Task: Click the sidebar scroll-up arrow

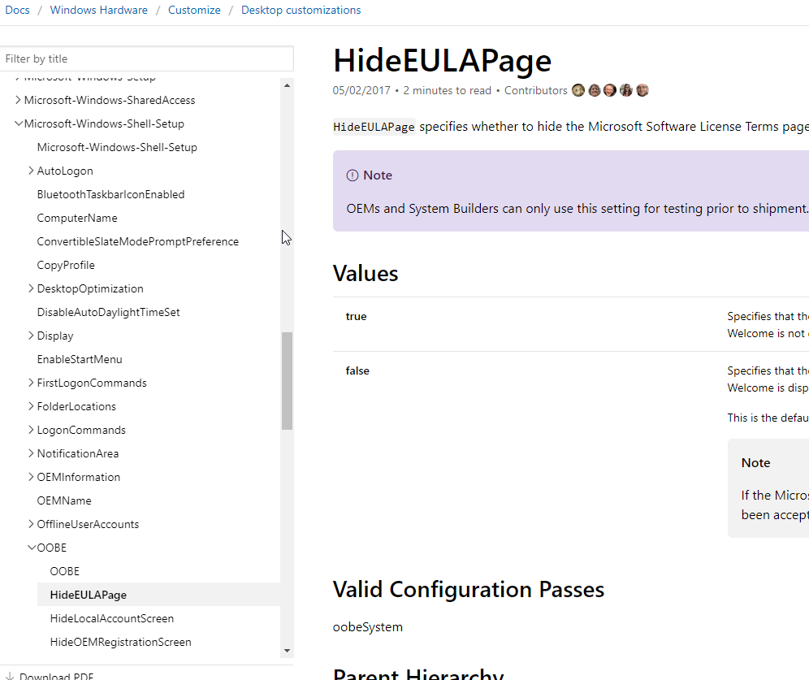Action: tap(287, 84)
